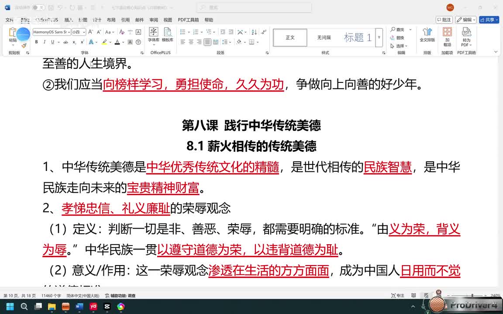
Task: Switch to OfficePLUS tab
Action: click(x=47, y=20)
